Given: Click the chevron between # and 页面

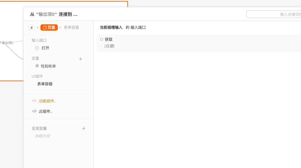Looking at the screenshot, I should coord(38,27).
